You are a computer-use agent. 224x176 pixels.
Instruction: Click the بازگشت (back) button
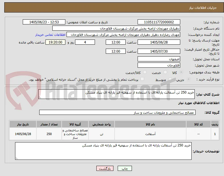tap(105, 168)
